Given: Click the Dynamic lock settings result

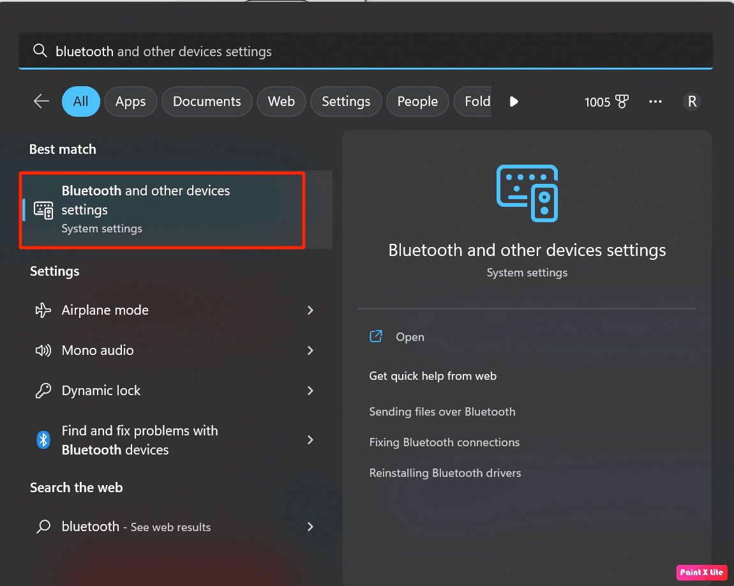Looking at the screenshot, I should 176,391.
